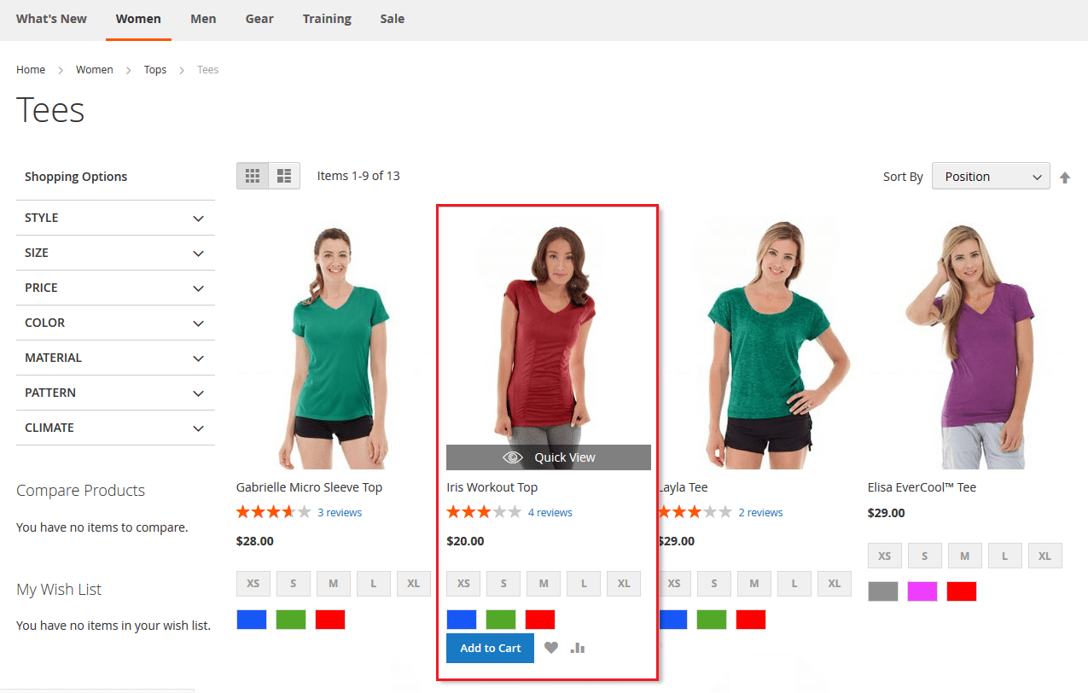1088x693 pixels.
Task: Select size XS for Elisa EverCool Tee
Action: tap(885, 556)
